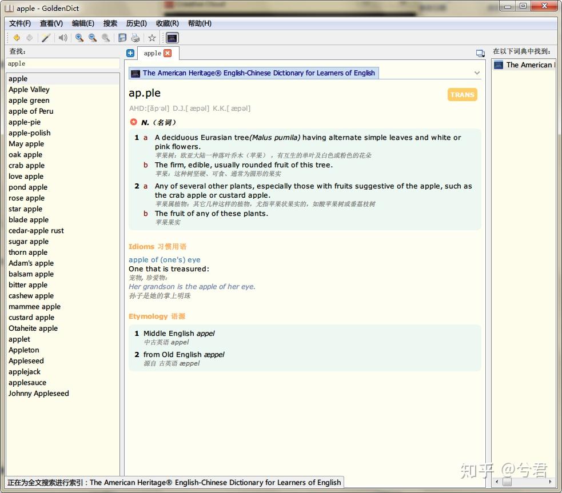This screenshot has height=493, width=562.
Task: Open the tab list icon near results pane
Action: pos(480,53)
